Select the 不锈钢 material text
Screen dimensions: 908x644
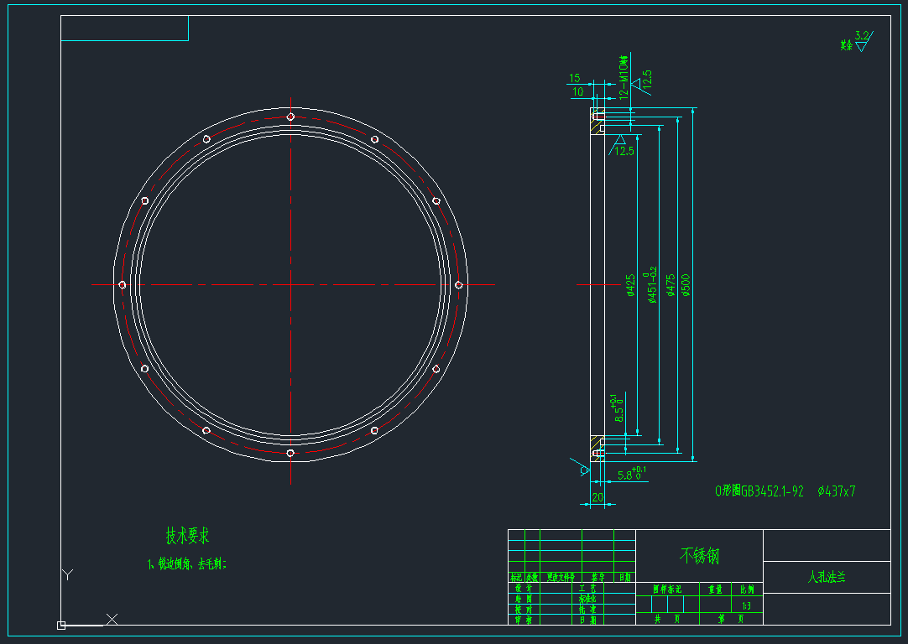click(x=699, y=556)
